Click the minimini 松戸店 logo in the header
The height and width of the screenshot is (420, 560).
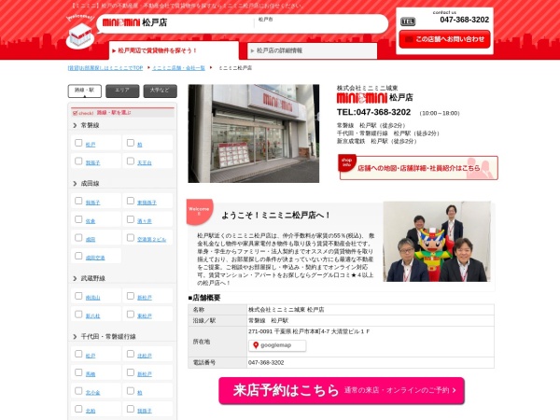click(x=134, y=22)
